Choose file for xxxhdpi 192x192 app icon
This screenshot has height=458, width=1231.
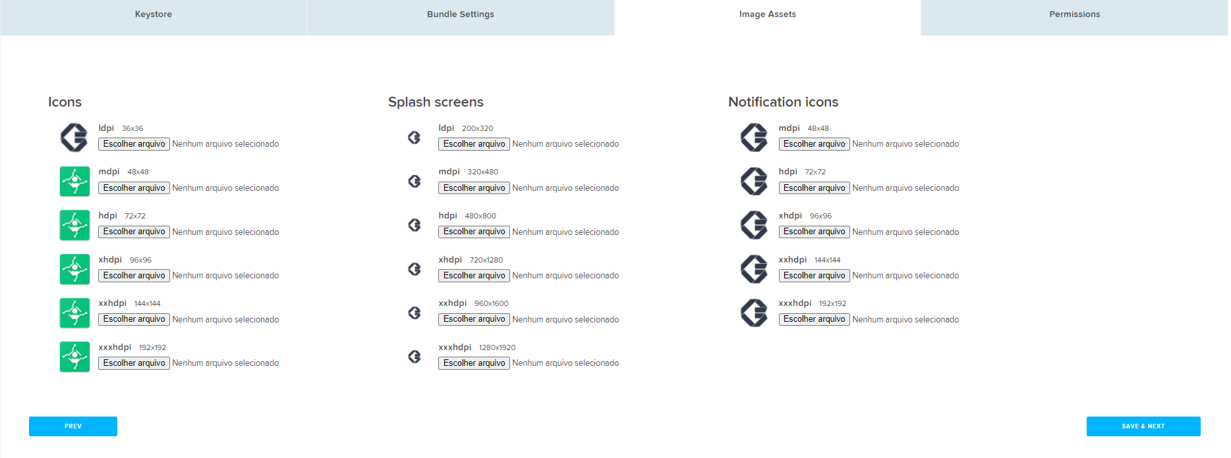click(134, 363)
